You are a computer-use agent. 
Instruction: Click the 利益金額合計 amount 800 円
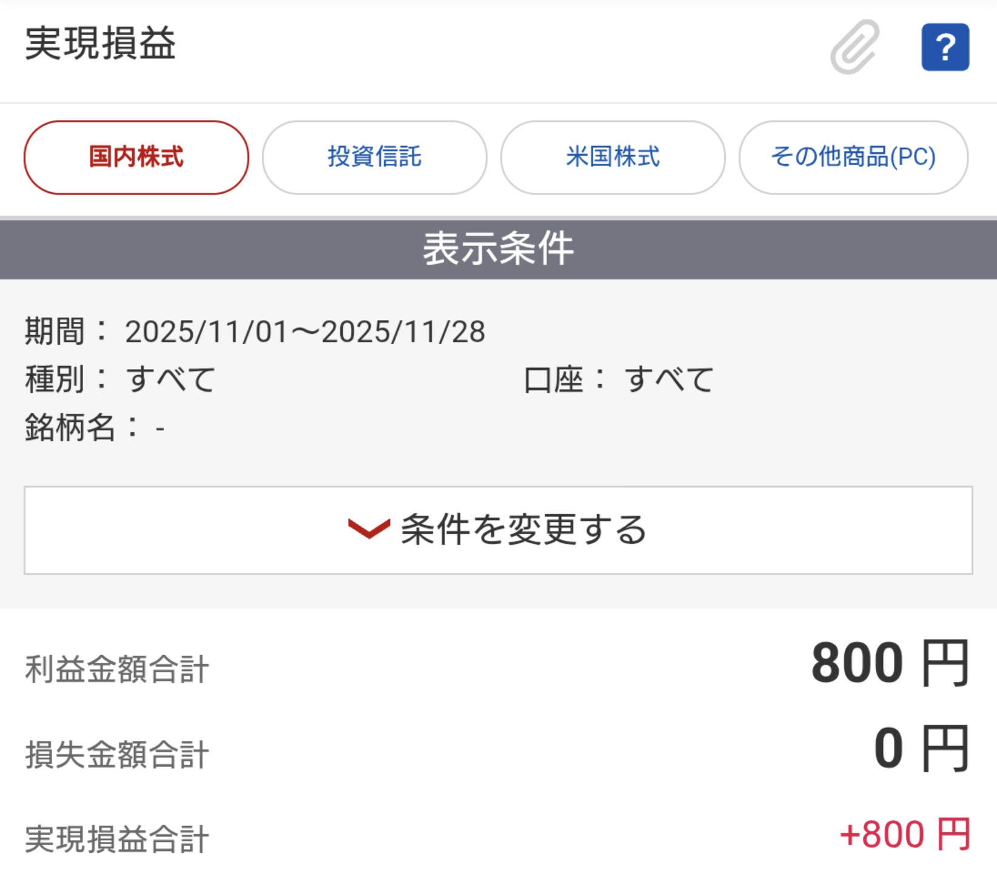[889, 664]
